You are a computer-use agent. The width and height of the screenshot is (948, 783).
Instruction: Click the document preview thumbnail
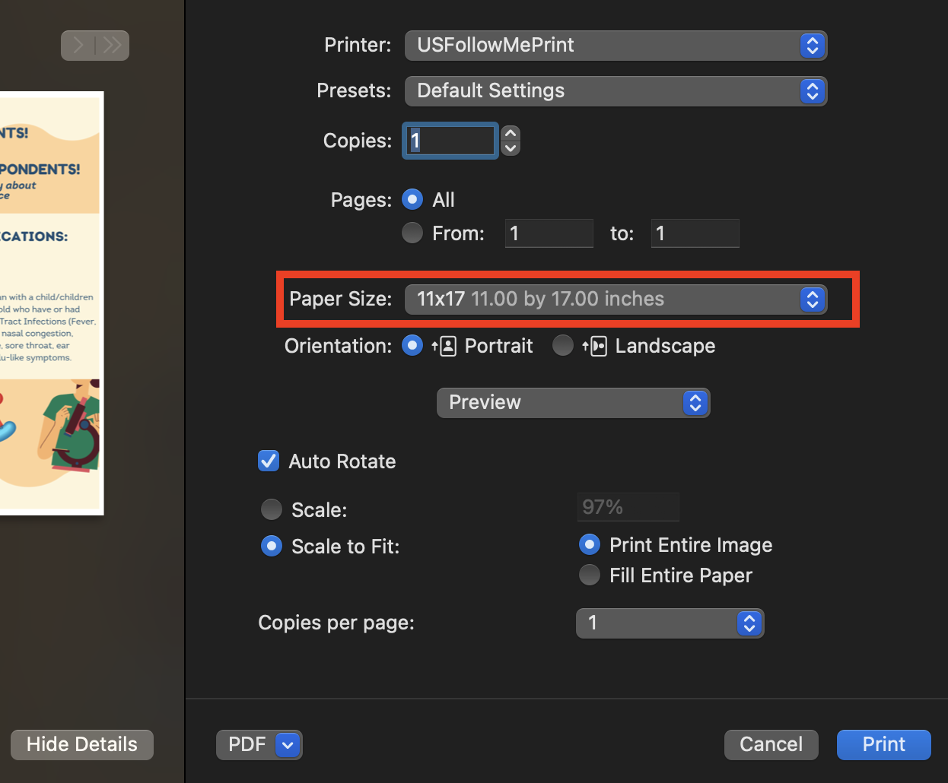pos(49,303)
